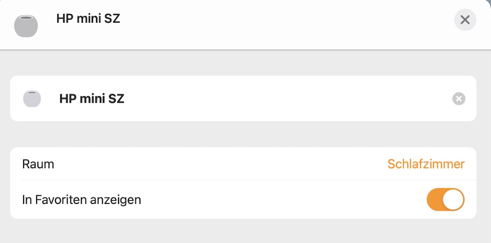Open the Schlafzimmer room selector
The height and width of the screenshot is (243, 491).
[426, 164]
